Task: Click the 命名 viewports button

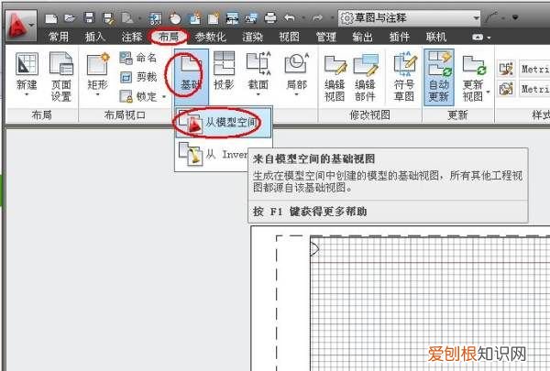Action: pos(138,58)
